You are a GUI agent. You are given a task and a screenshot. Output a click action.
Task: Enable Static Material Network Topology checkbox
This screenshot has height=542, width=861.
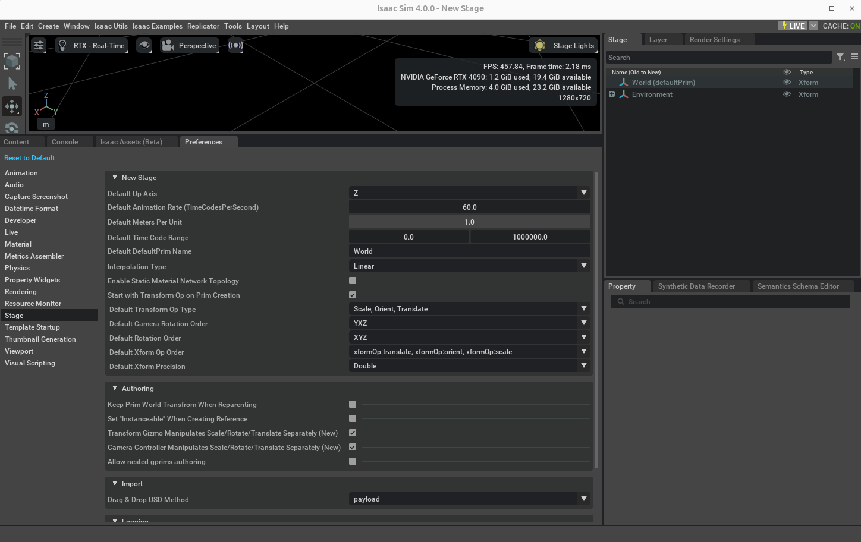[x=353, y=281]
